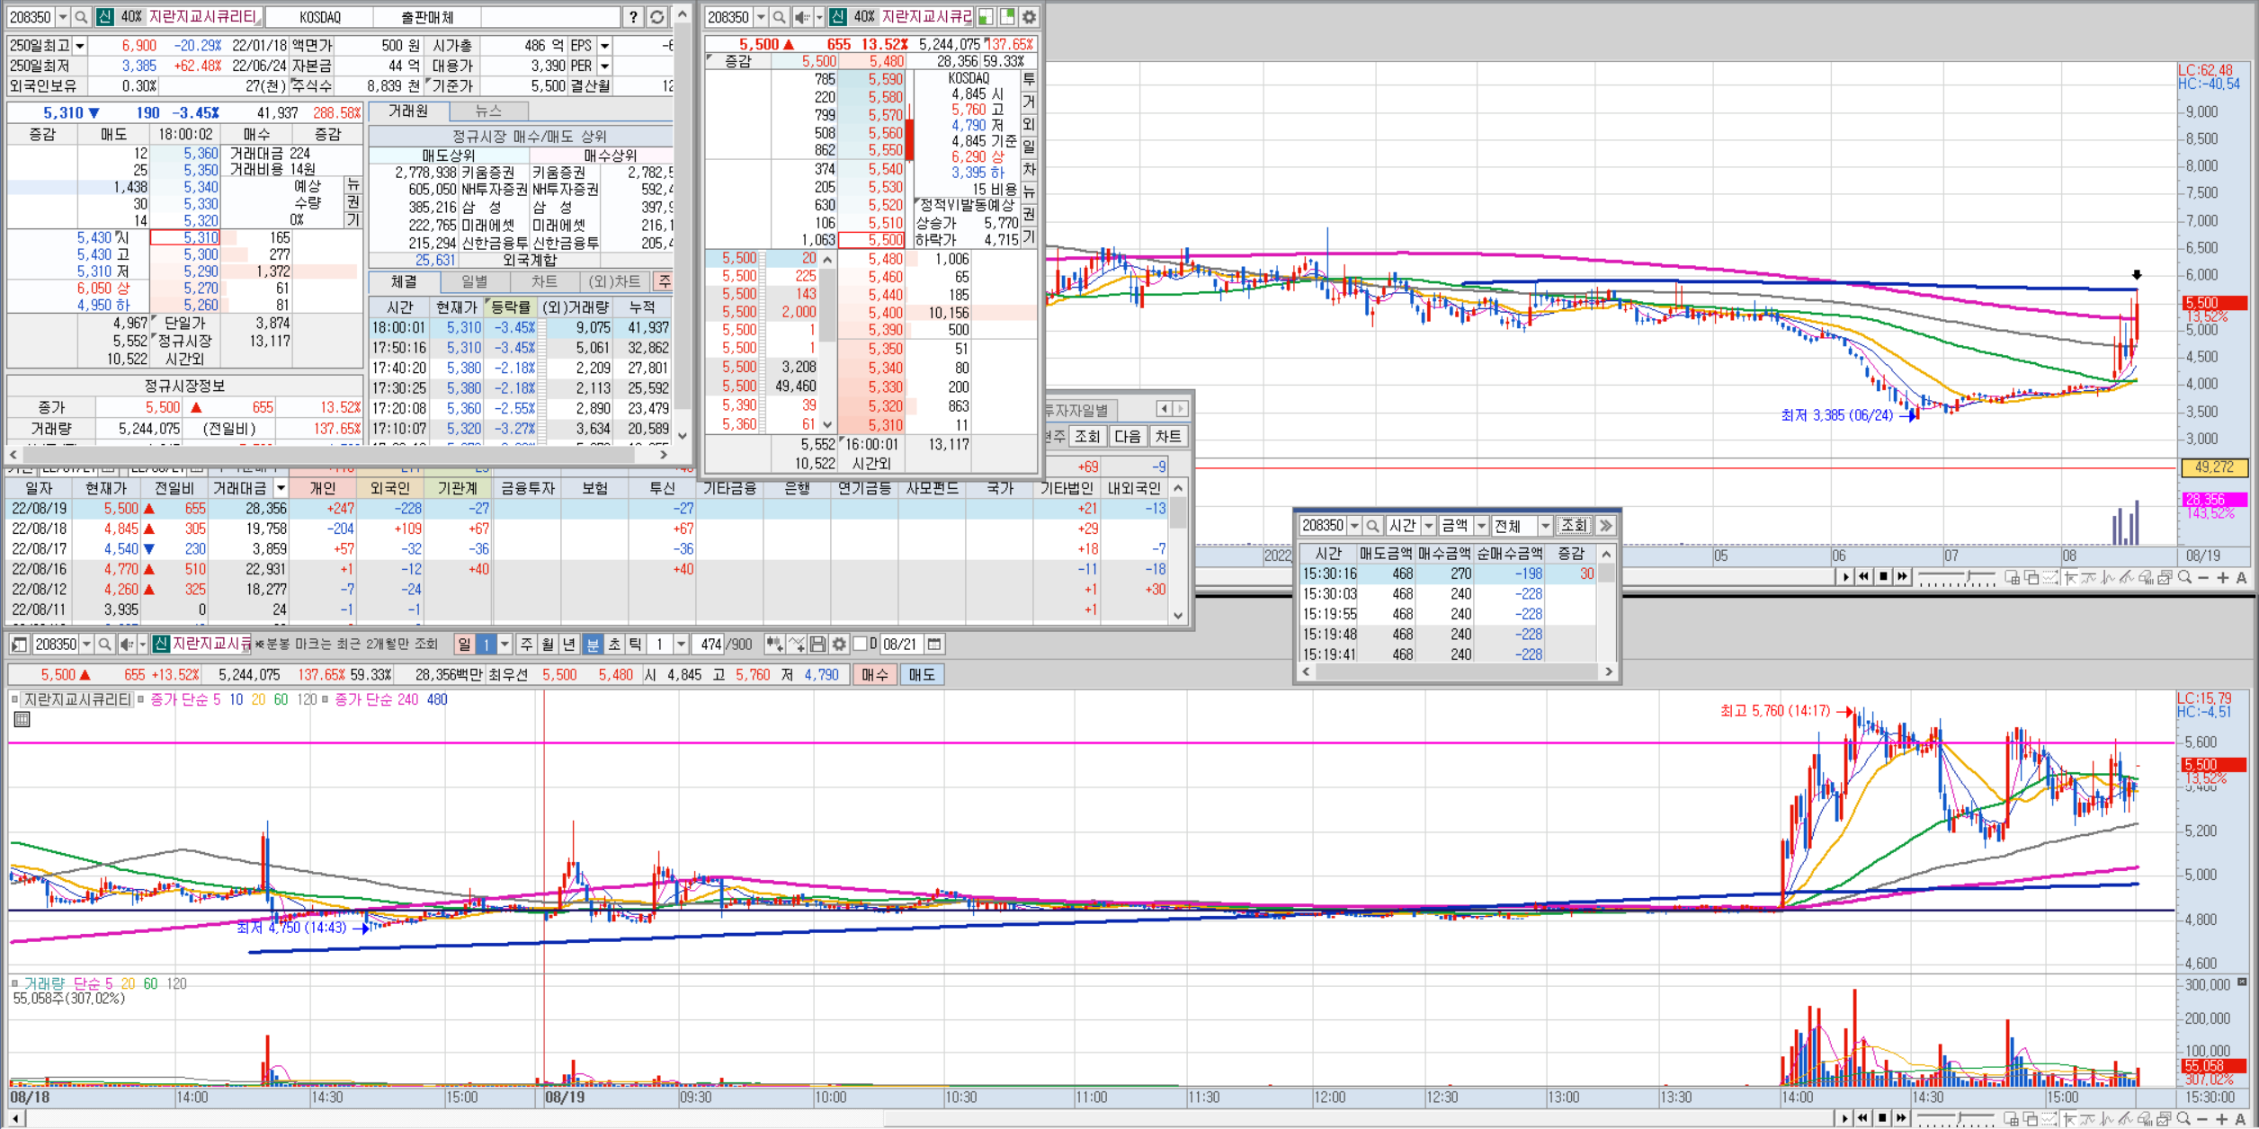2259x1129 pixels.
Task: Switch to 차트 tab beside 일별
Action: tap(544, 281)
